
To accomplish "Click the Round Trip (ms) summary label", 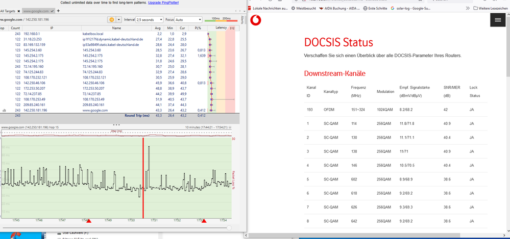I will 137,115.
